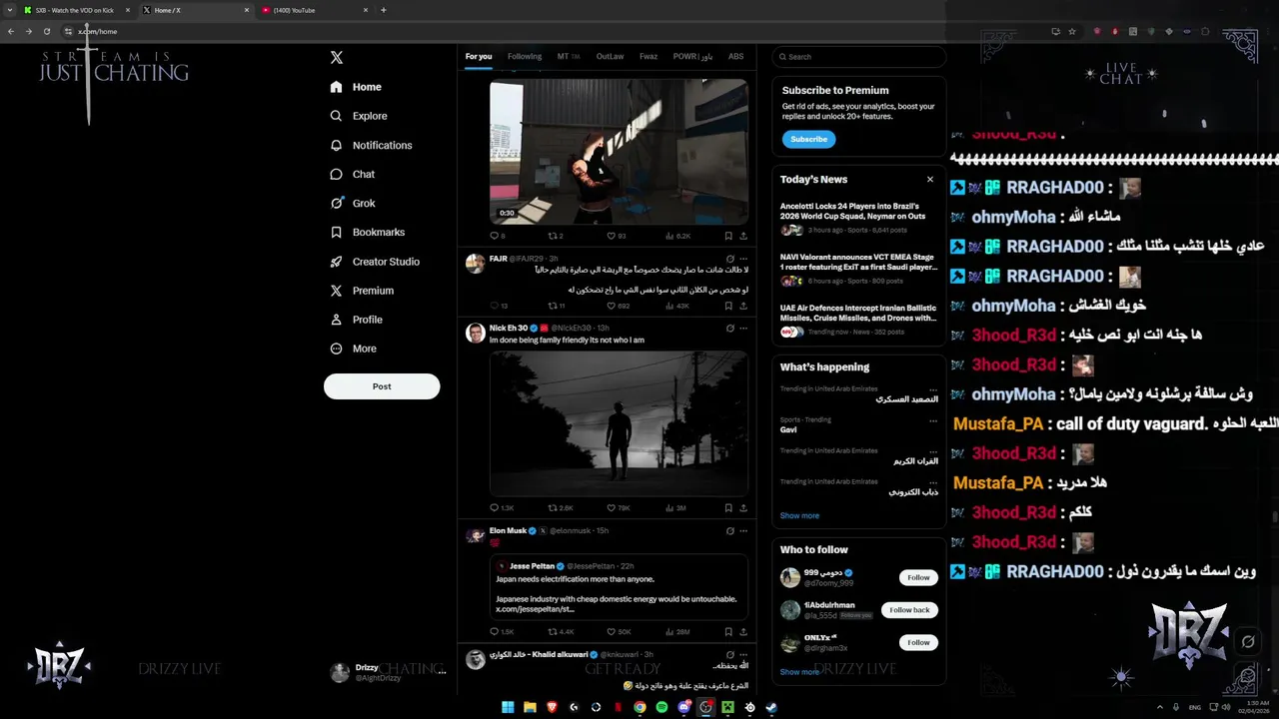Click Show more under What's happening
Screen dimensions: 1279x719
coord(799,515)
